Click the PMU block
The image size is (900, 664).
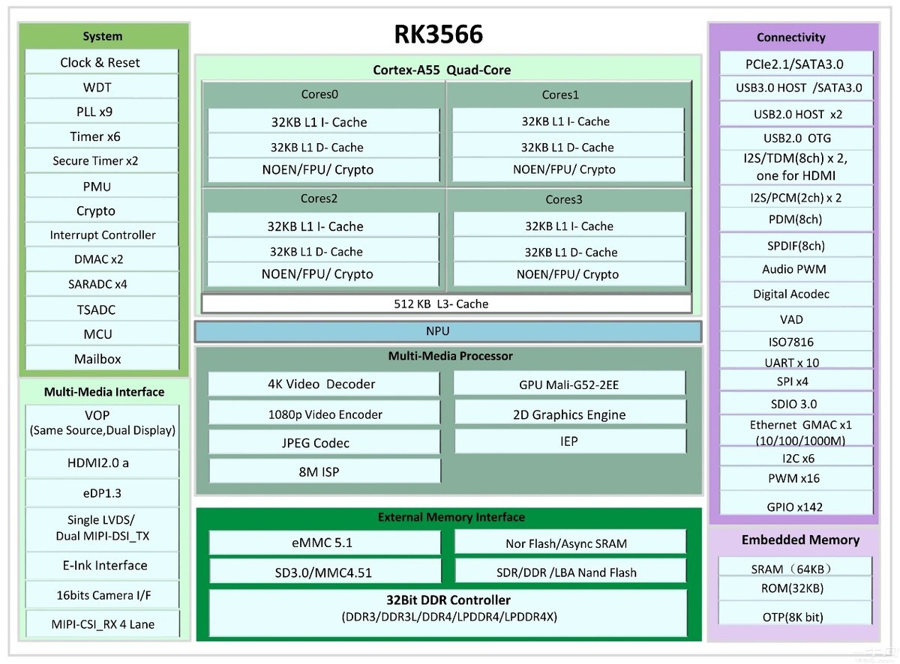[101, 186]
